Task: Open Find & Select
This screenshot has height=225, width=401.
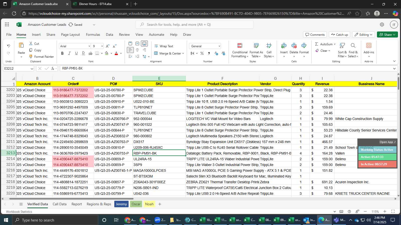Action: [x=353, y=50]
